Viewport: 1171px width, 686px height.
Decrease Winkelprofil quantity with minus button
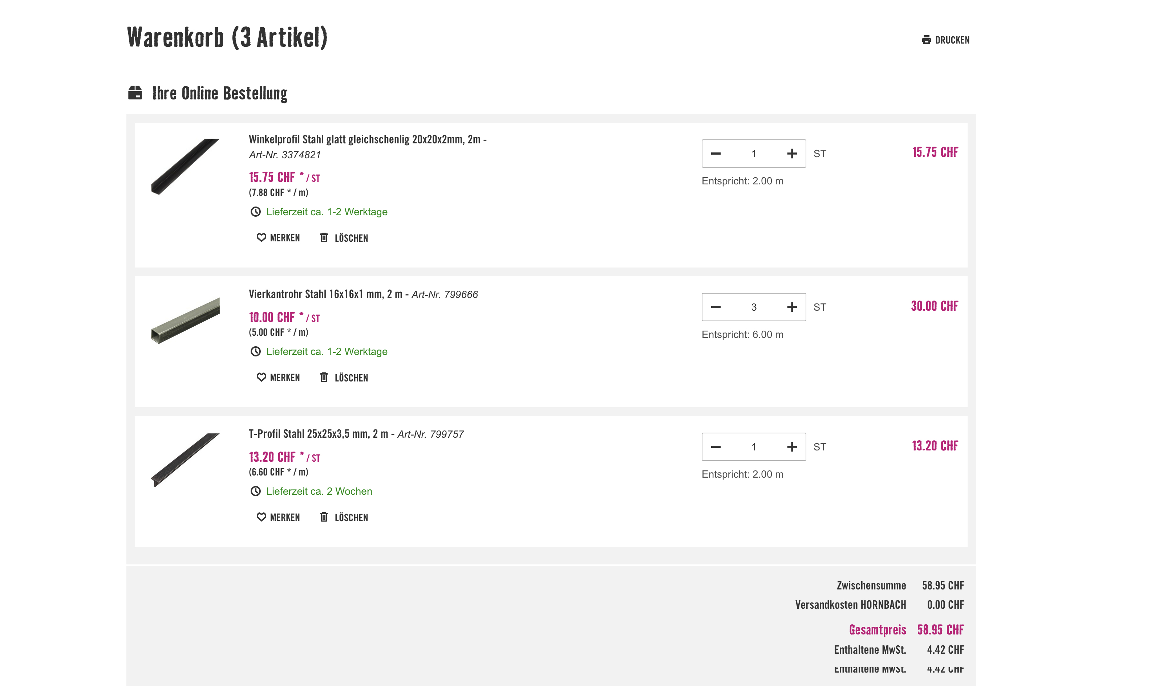[x=716, y=154]
